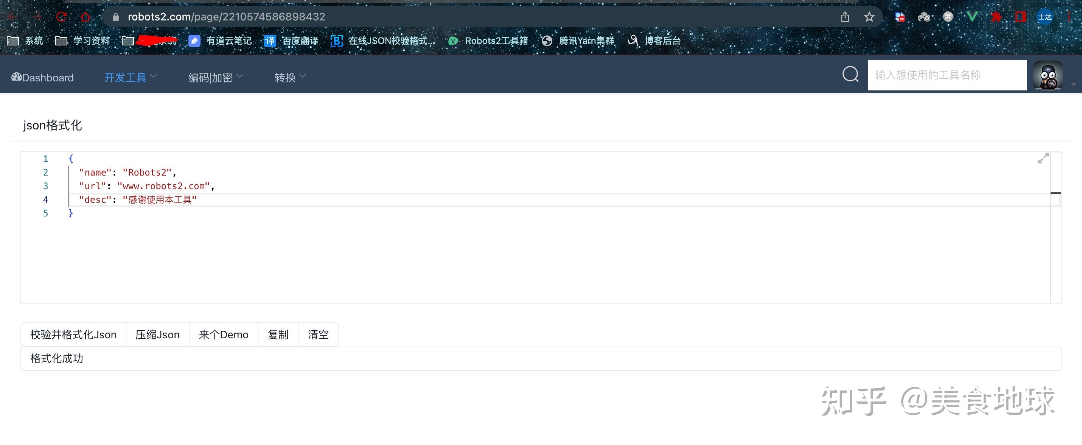This screenshot has width=1082, height=445.
Task: Open the 有道云笔记 bookmark
Action: coord(220,41)
